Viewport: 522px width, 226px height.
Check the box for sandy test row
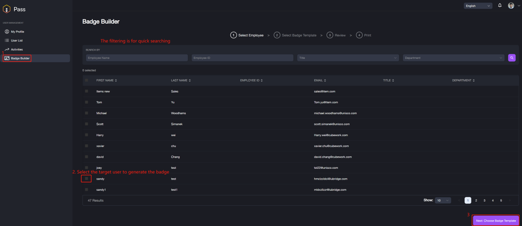click(86, 179)
